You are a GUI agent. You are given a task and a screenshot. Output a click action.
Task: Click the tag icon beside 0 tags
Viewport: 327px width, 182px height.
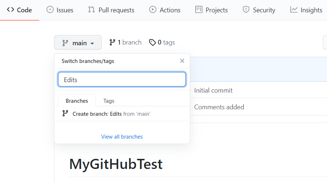[152, 42]
